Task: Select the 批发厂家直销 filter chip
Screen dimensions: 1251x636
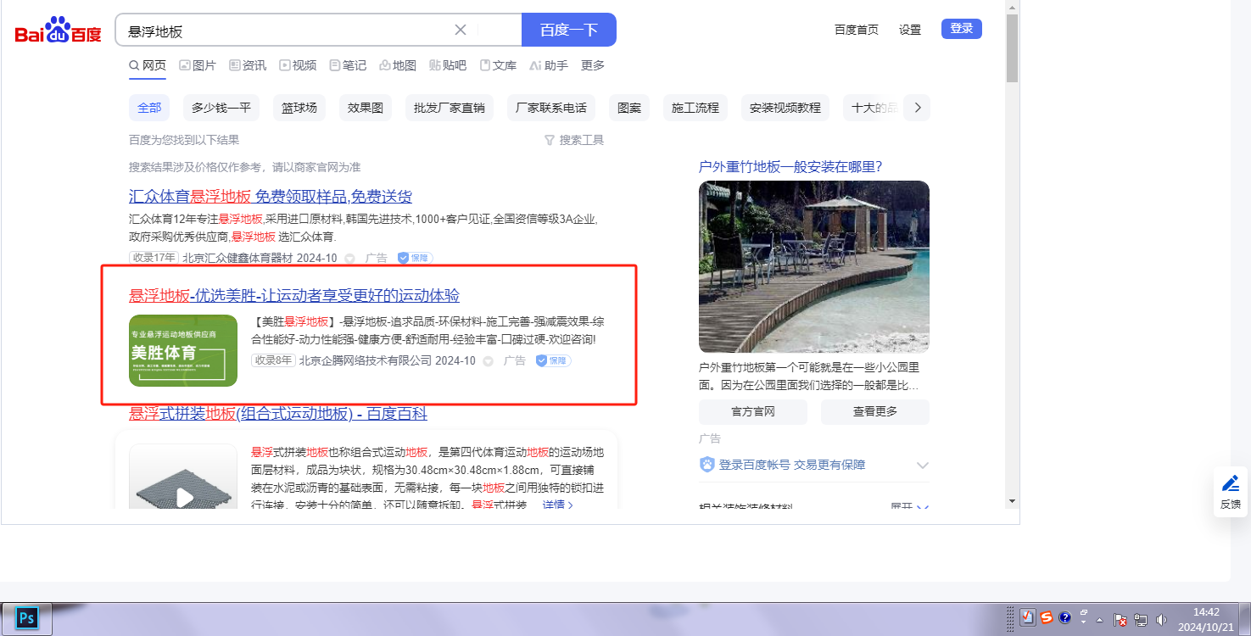Action: 450,108
